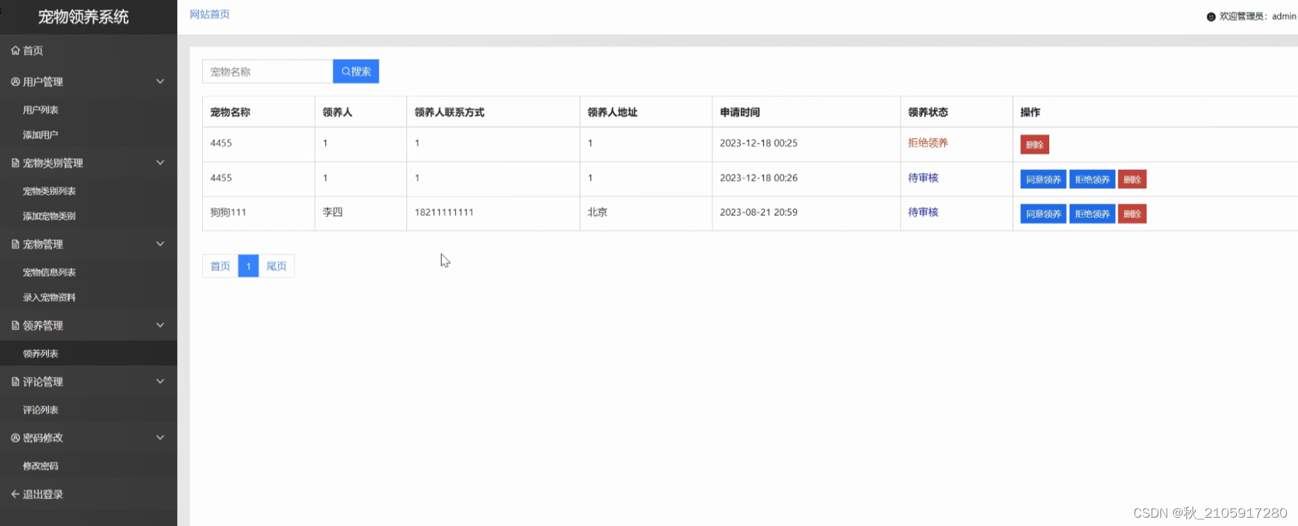Select page 1 in pagination
Screen dimensions: 1298x526
[x=248, y=266]
